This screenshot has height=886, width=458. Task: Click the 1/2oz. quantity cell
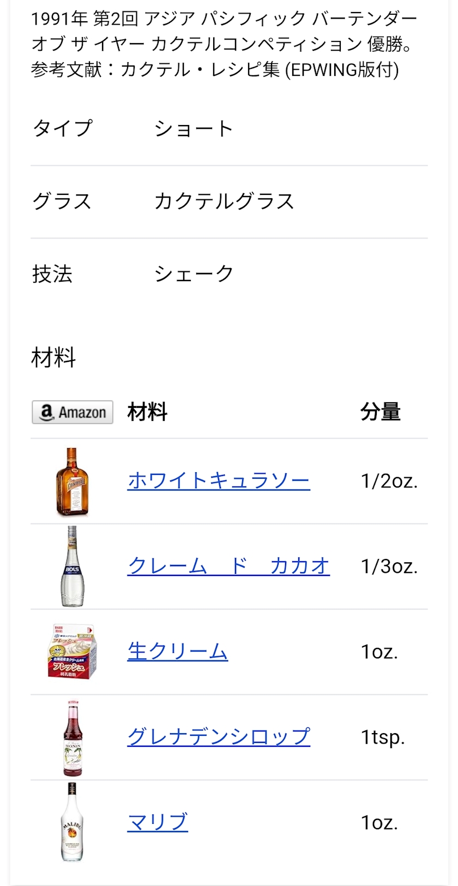389,481
